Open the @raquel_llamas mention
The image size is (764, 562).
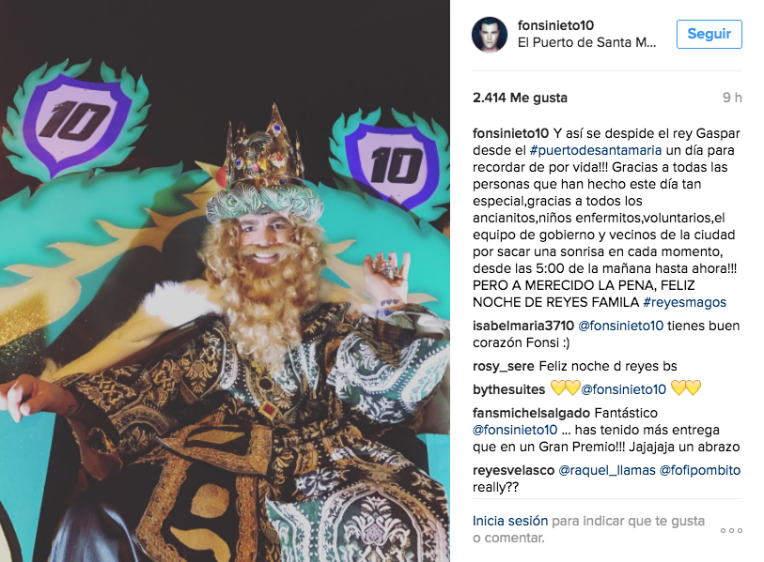[x=607, y=471]
